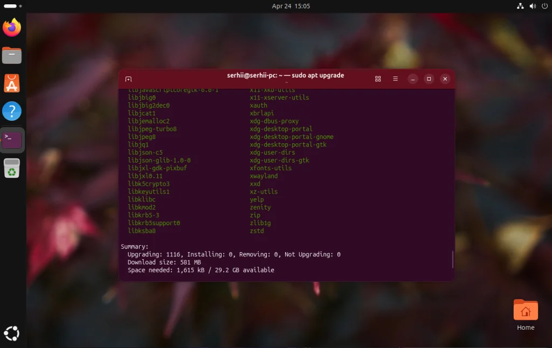This screenshot has width=552, height=348.
Task: Close the terminal window
Action: tap(445, 79)
